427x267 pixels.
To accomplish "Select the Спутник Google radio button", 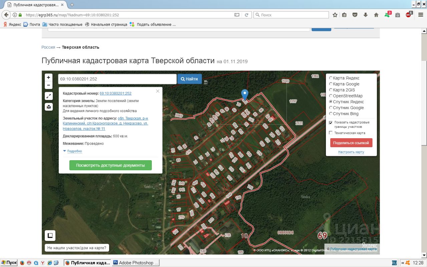I will tap(331, 108).
